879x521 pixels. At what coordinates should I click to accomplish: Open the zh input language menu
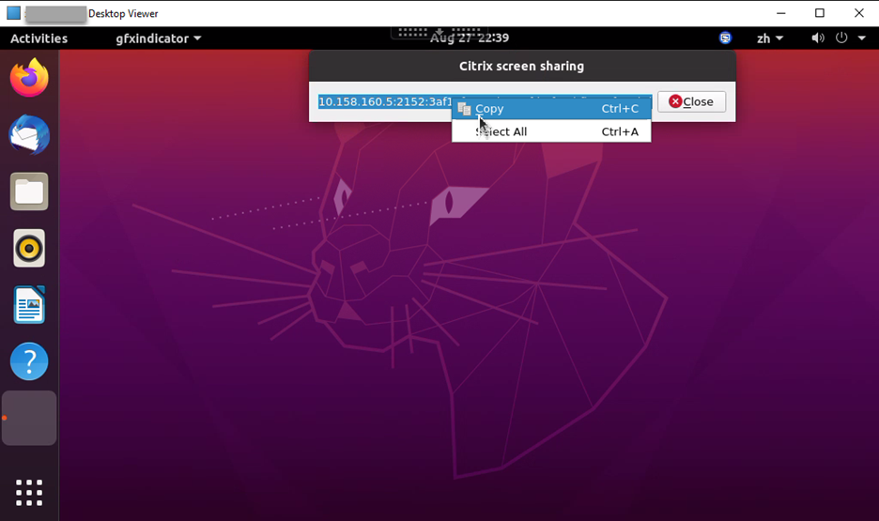770,38
